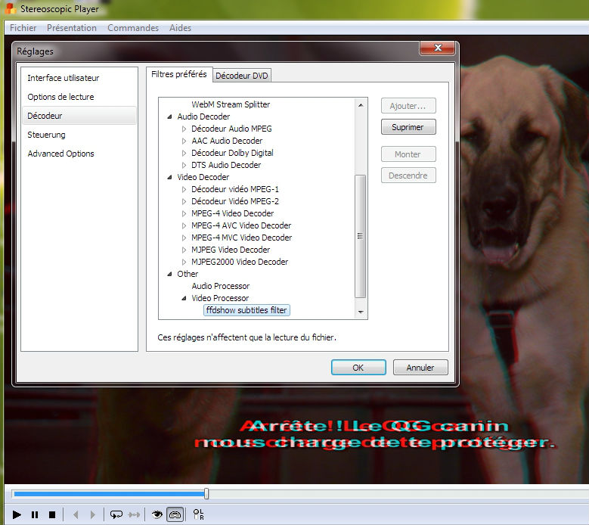Image resolution: width=589 pixels, height=525 pixels.
Task: Click the Suprimer button
Action: point(408,127)
